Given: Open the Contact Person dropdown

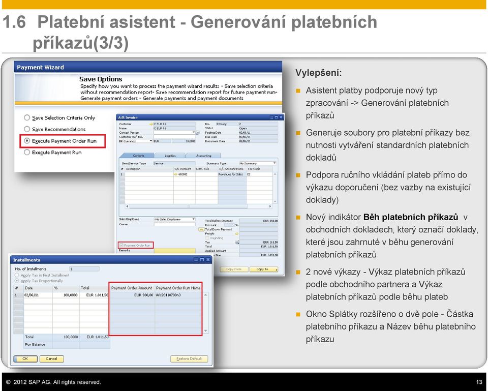Looking at the screenshot, I should click(x=194, y=132).
